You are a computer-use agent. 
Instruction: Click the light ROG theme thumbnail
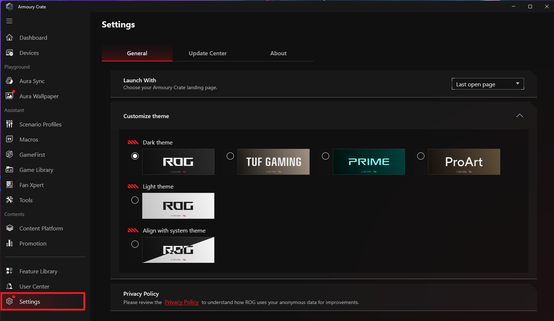pyautogui.click(x=178, y=206)
